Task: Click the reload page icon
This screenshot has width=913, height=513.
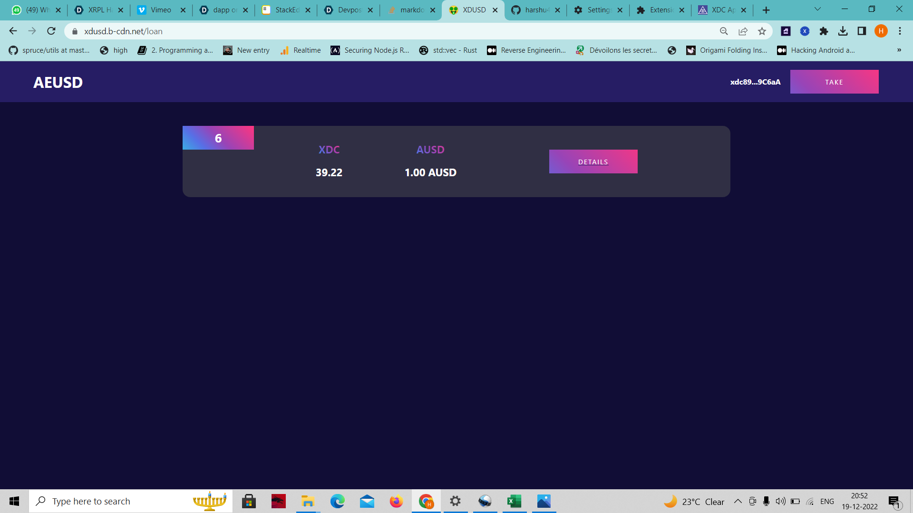Action: click(51, 31)
